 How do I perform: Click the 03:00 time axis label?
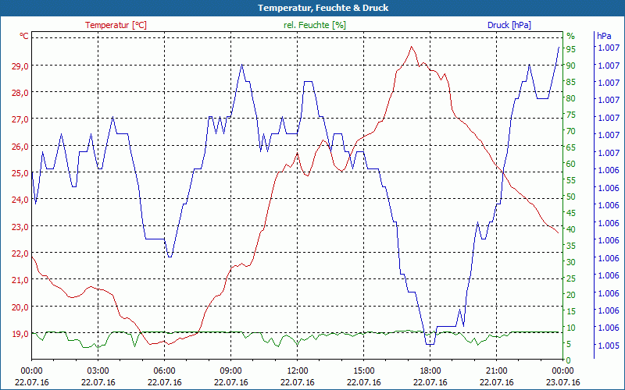click(x=98, y=371)
